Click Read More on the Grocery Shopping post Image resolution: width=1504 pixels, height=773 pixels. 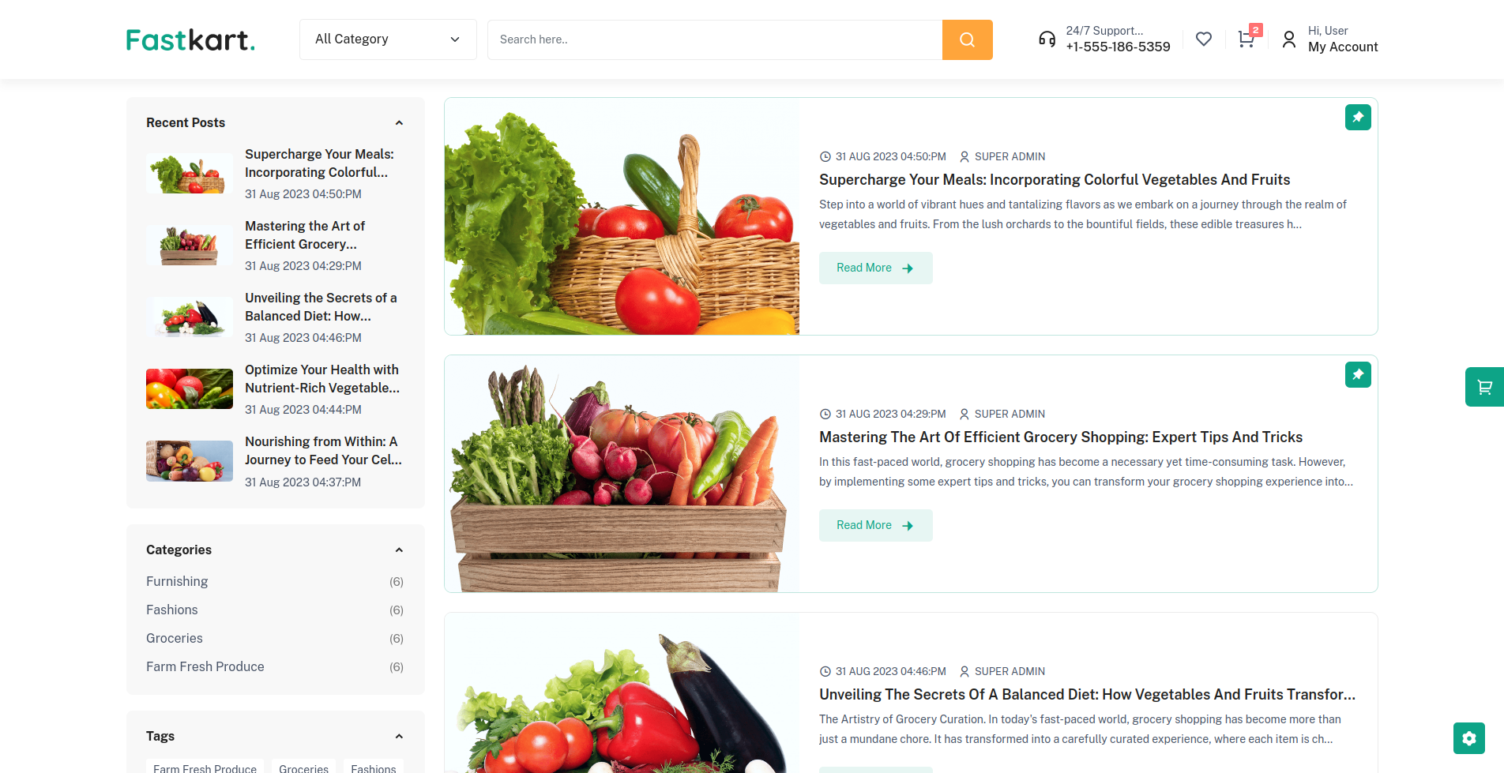click(875, 525)
